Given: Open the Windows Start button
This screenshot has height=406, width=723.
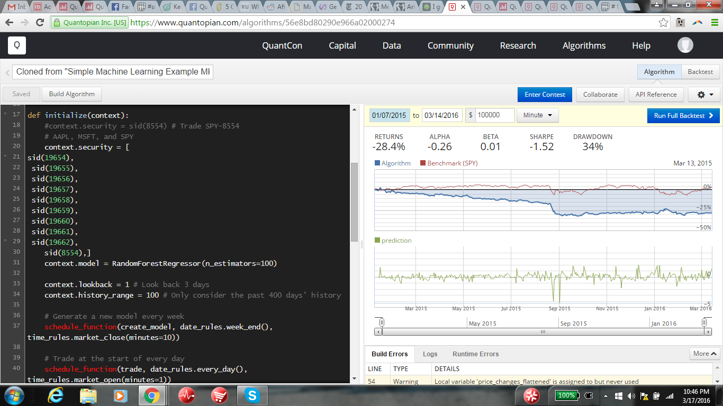Looking at the screenshot, I should coord(13,395).
